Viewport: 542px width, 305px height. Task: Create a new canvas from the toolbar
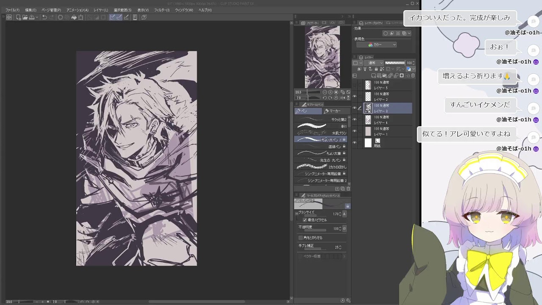(18, 17)
